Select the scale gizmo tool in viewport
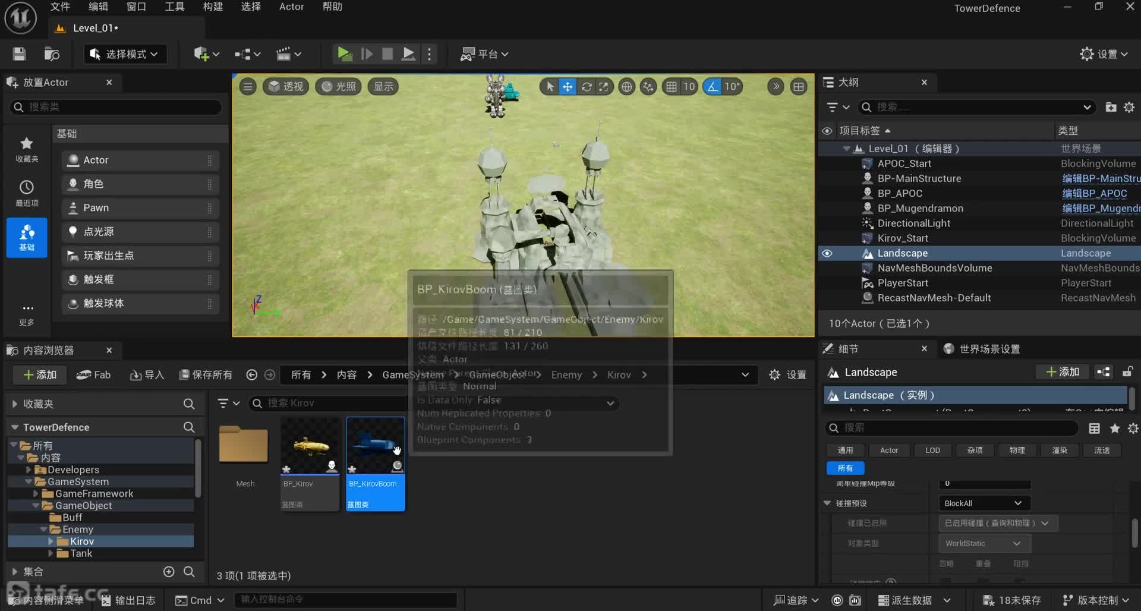 click(x=604, y=87)
